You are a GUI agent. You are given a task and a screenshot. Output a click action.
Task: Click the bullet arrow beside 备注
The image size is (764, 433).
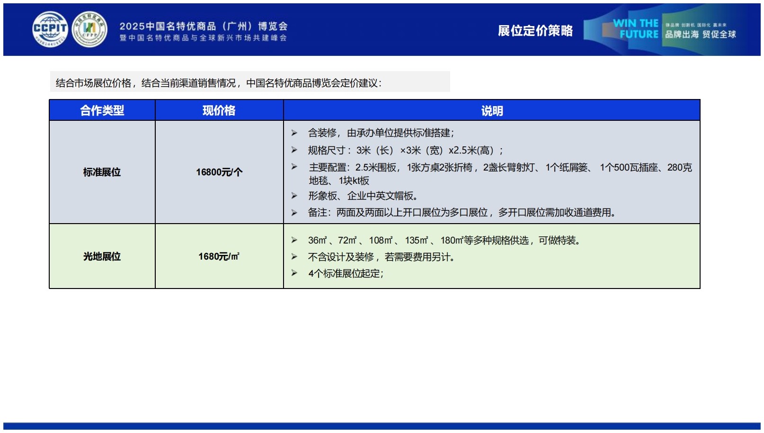click(294, 213)
